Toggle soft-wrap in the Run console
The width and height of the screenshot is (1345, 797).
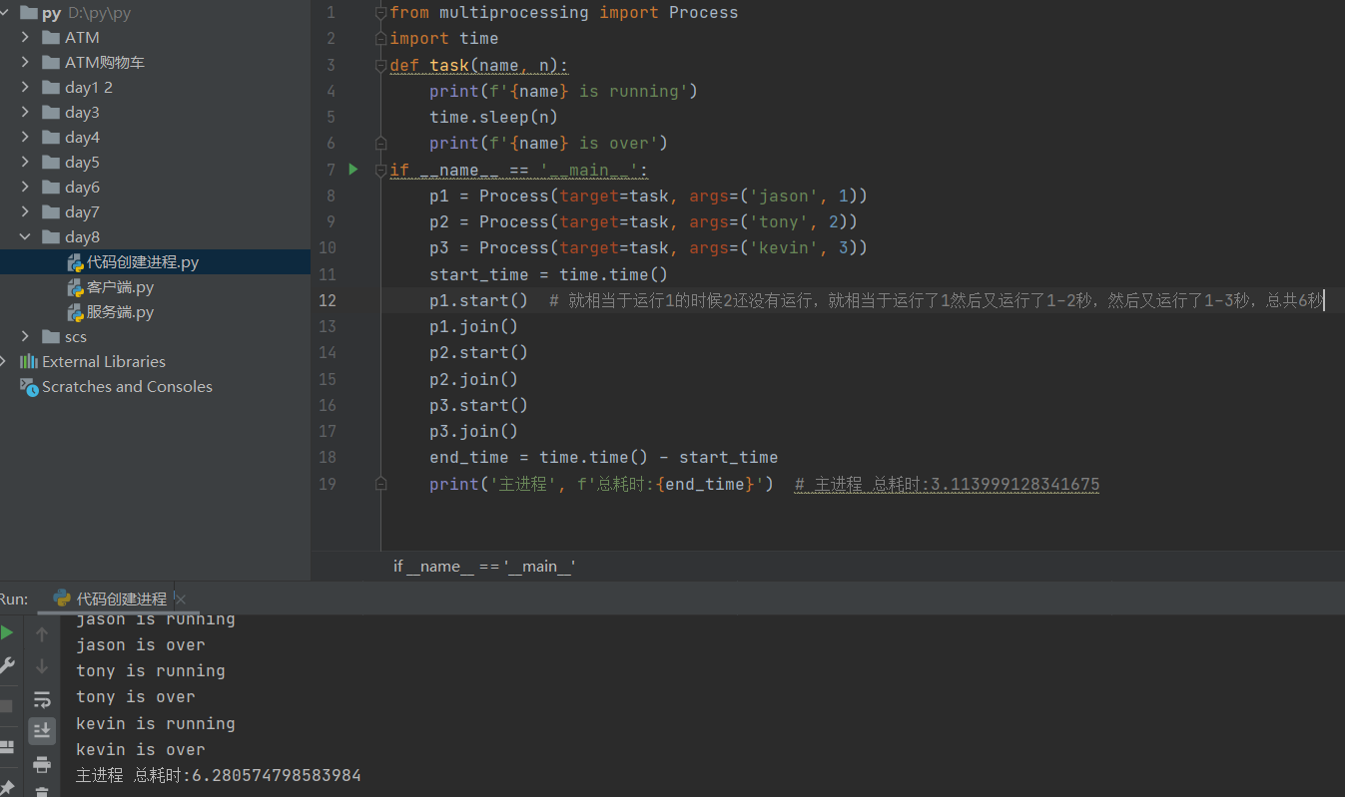point(42,699)
